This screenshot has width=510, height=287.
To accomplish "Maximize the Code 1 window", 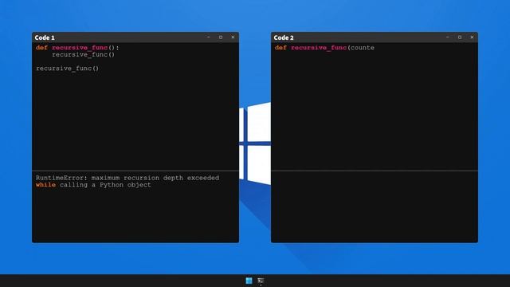I will tap(221, 37).
